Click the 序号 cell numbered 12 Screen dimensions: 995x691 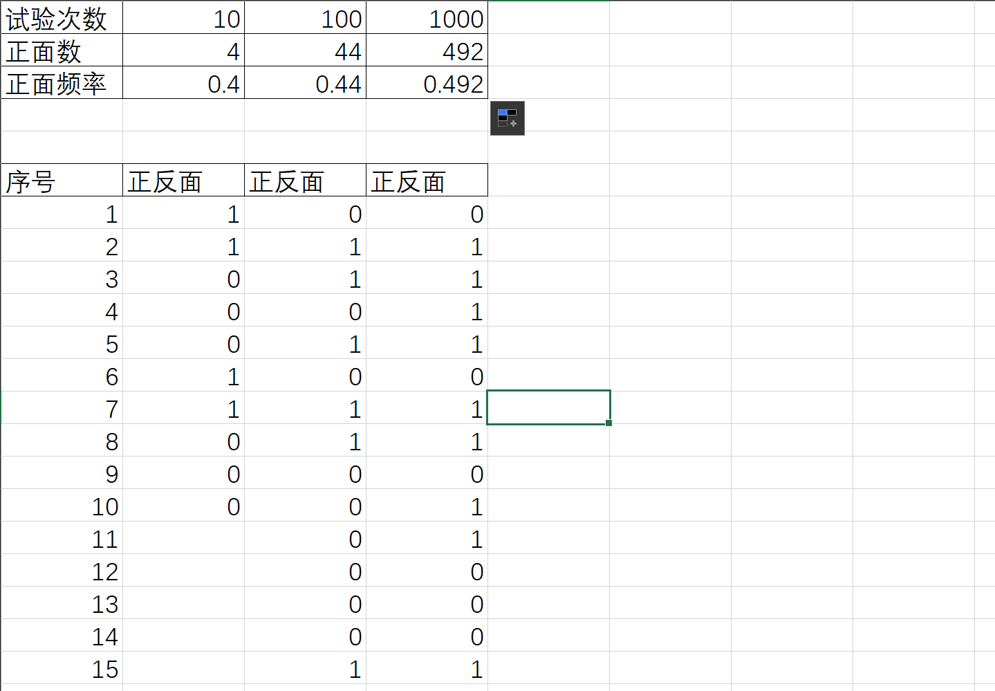click(x=62, y=570)
